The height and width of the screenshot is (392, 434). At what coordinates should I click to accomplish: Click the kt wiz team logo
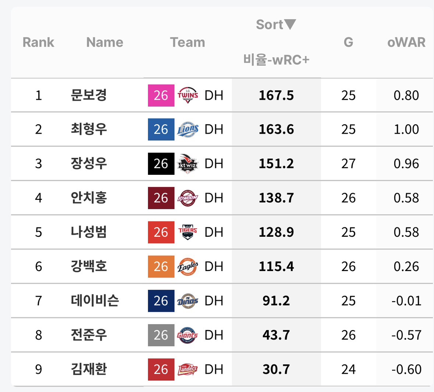point(188,164)
